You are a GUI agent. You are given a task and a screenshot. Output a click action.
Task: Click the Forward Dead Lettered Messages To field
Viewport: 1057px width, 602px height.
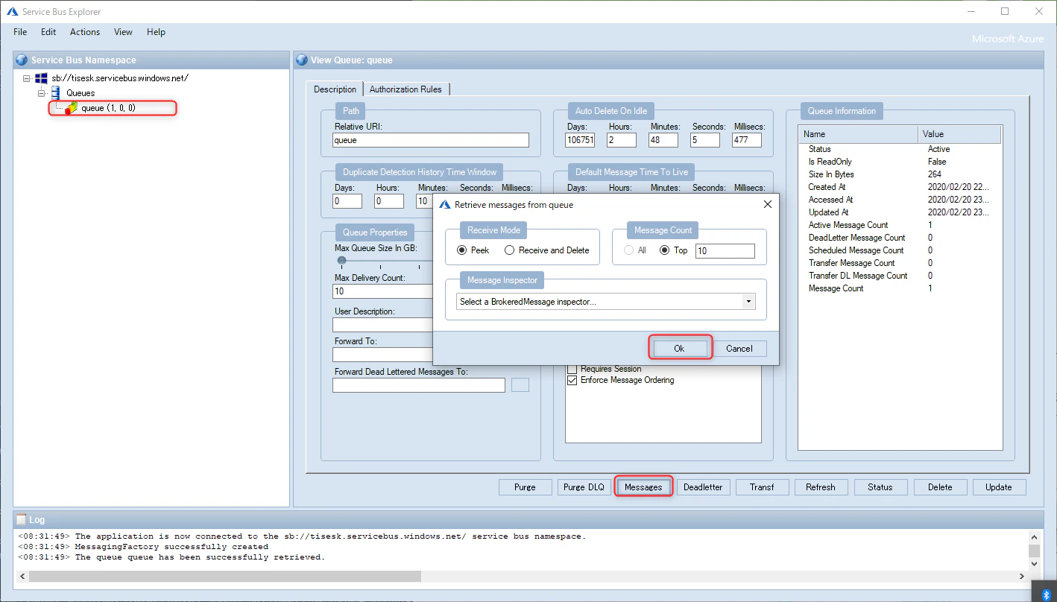point(419,385)
